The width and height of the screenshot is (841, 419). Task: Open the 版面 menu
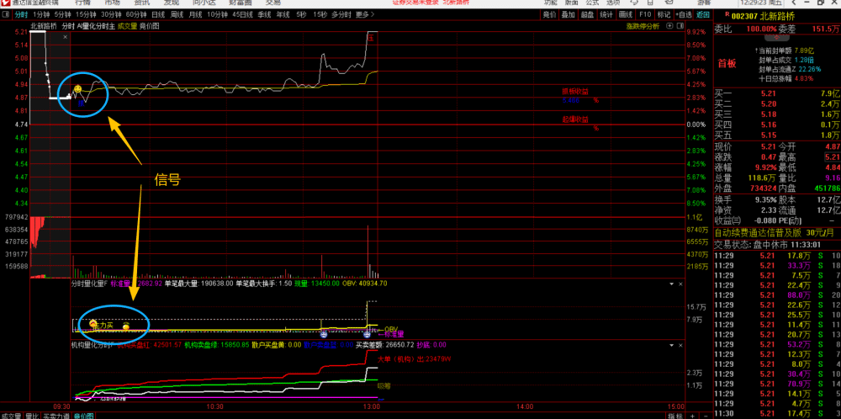(x=571, y=3)
